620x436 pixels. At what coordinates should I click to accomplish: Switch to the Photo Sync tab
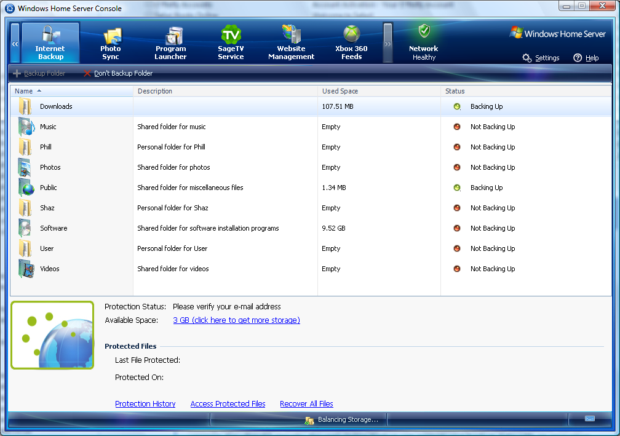tap(111, 42)
